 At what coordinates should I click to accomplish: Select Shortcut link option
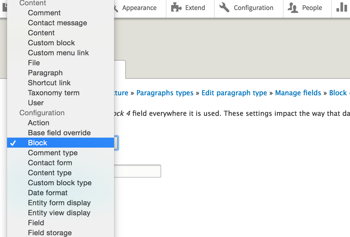pyautogui.click(x=61, y=83)
